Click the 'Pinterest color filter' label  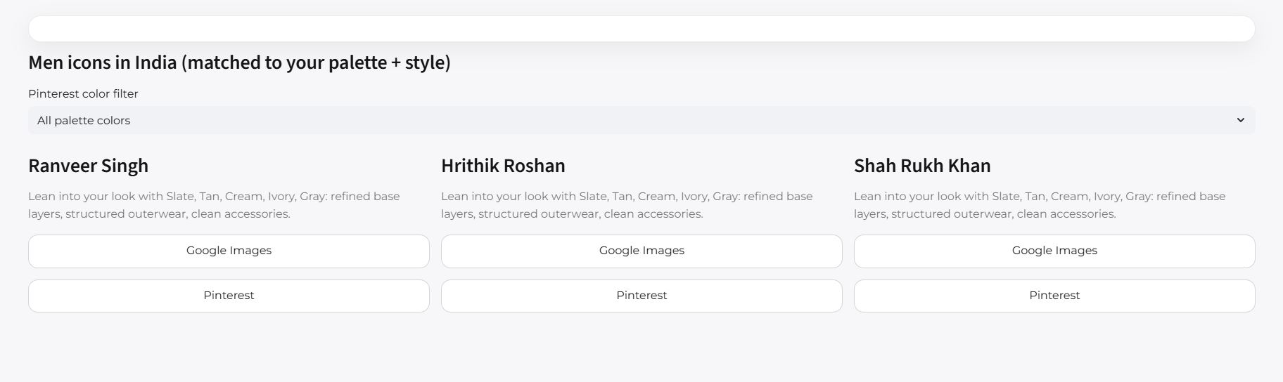[83, 93]
